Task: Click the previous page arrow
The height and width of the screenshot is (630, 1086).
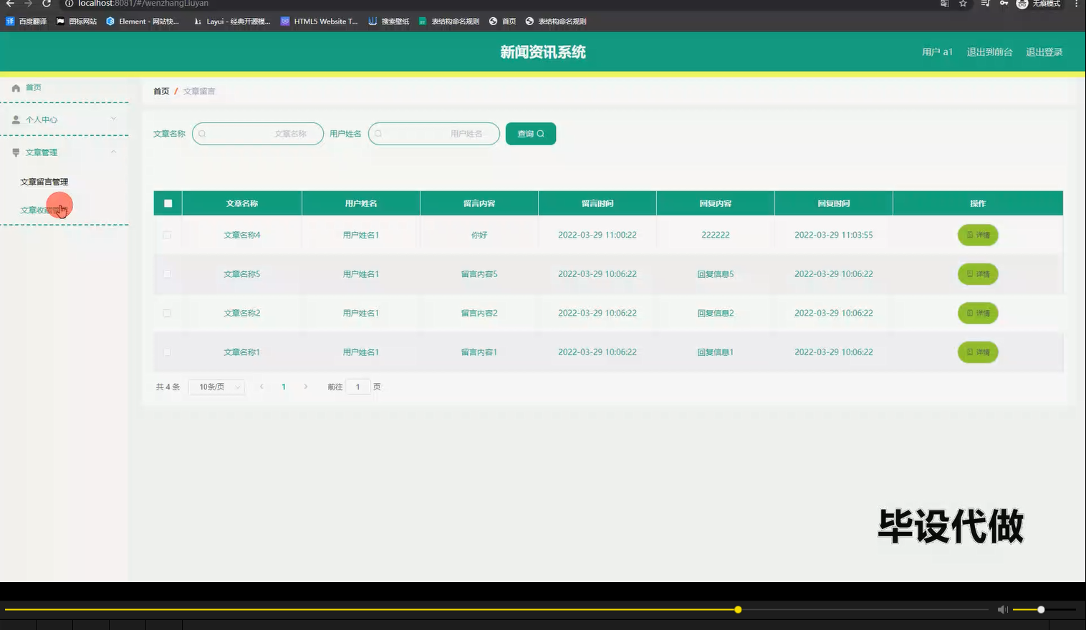Action: point(261,387)
